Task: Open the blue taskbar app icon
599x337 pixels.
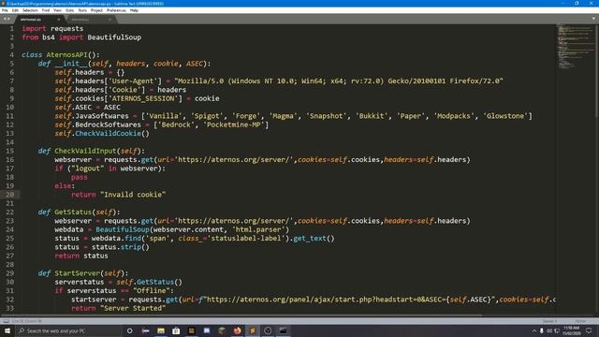Action: pyautogui.click(x=207, y=330)
